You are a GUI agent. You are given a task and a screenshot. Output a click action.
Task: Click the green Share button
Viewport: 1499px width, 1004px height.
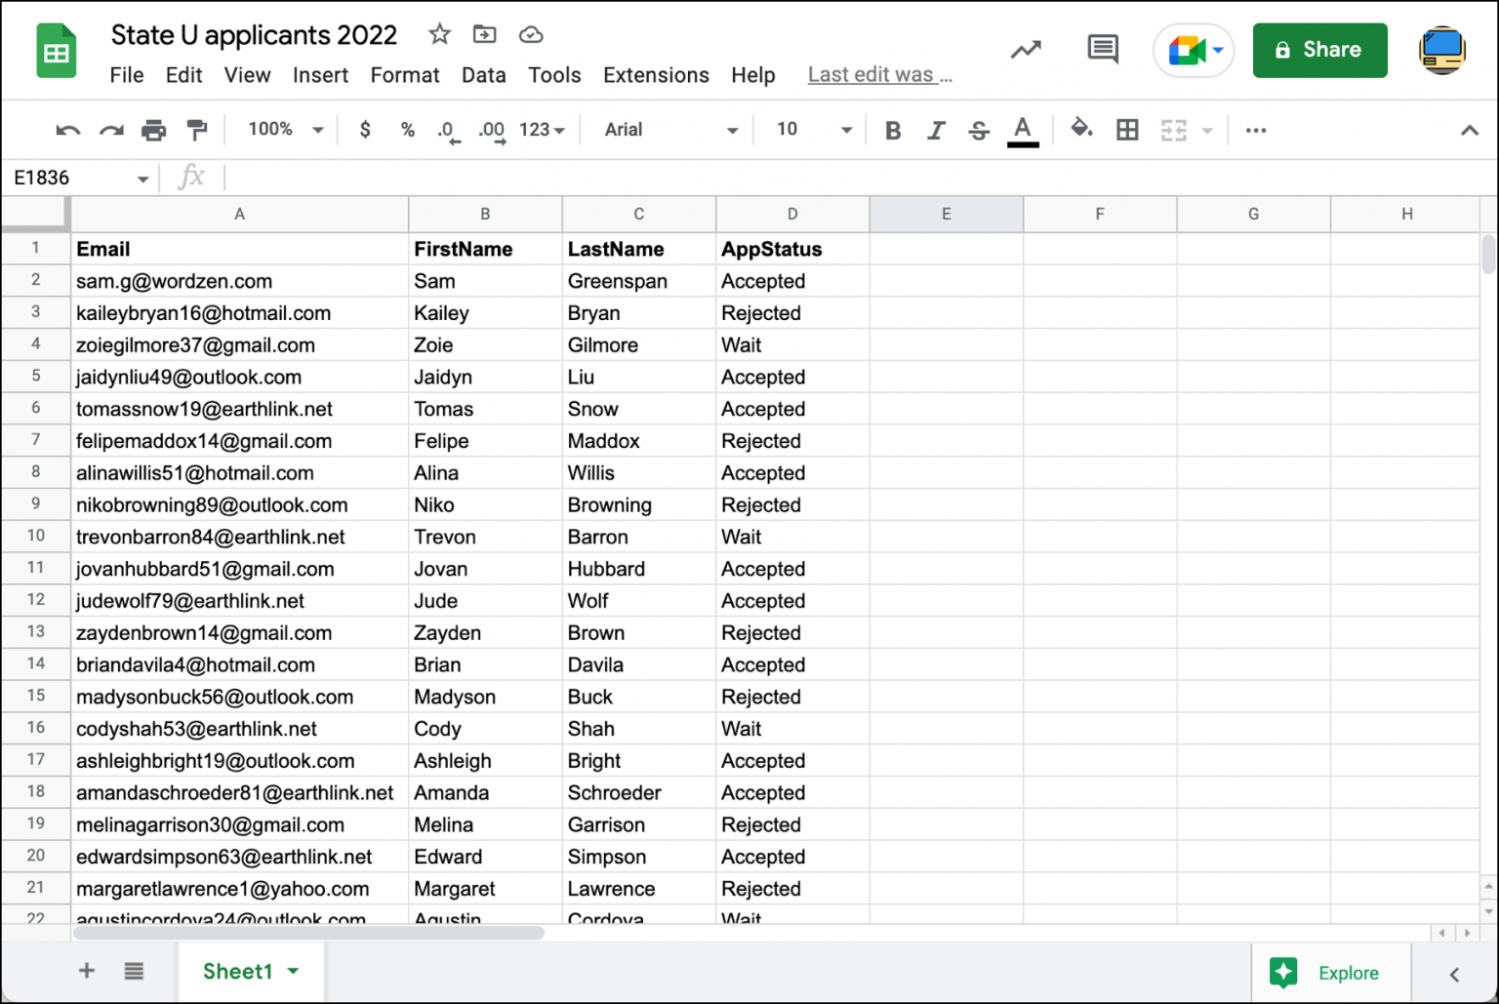point(1319,50)
